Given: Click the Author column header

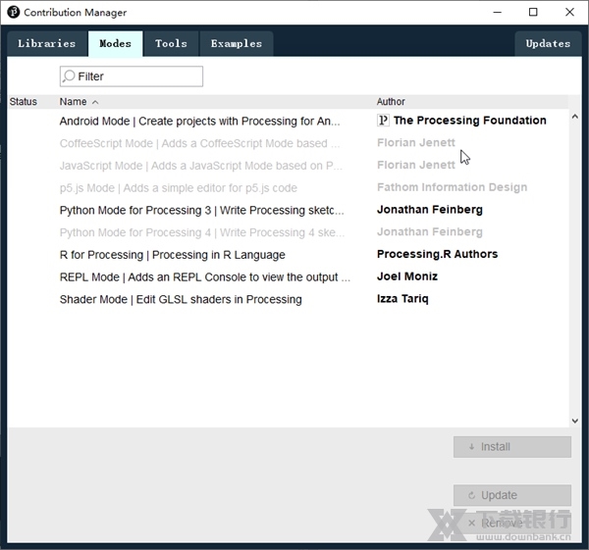Looking at the screenshot, I should point(391,102).
